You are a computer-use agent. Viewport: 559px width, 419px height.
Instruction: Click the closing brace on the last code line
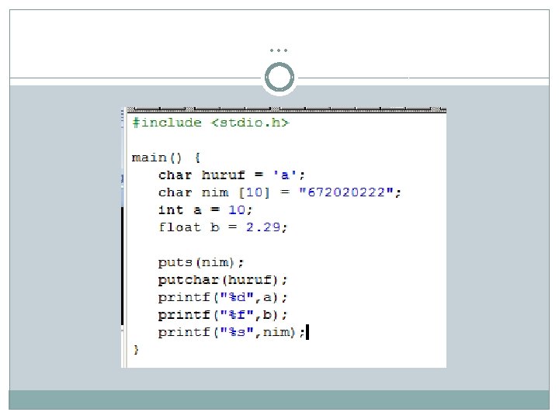click(x=136, y=349)
